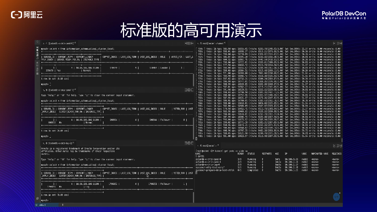Screen dimensions: 377x212
Task: Select the root@node1 latest sysbench tab
Action: (x=211, y=43)
